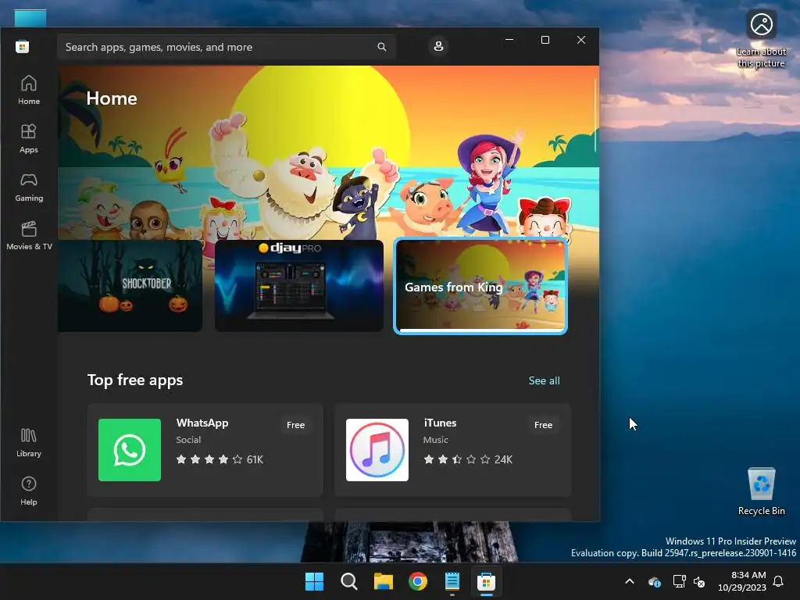This screenshot has width=800, height=600.
Task: Click the Social category under WhatsApp
Action: [x=188, y=440]
